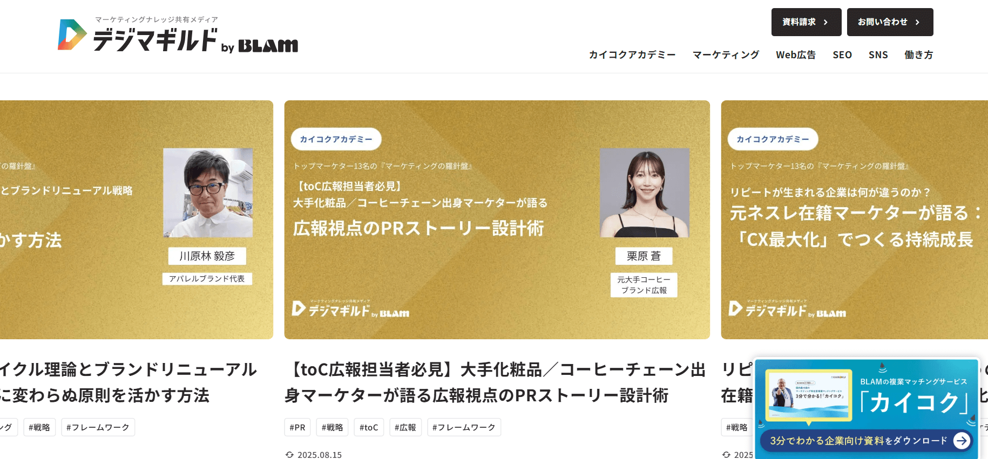Select the SEO navigation item
988x459 pixels.
pos(842,54)
